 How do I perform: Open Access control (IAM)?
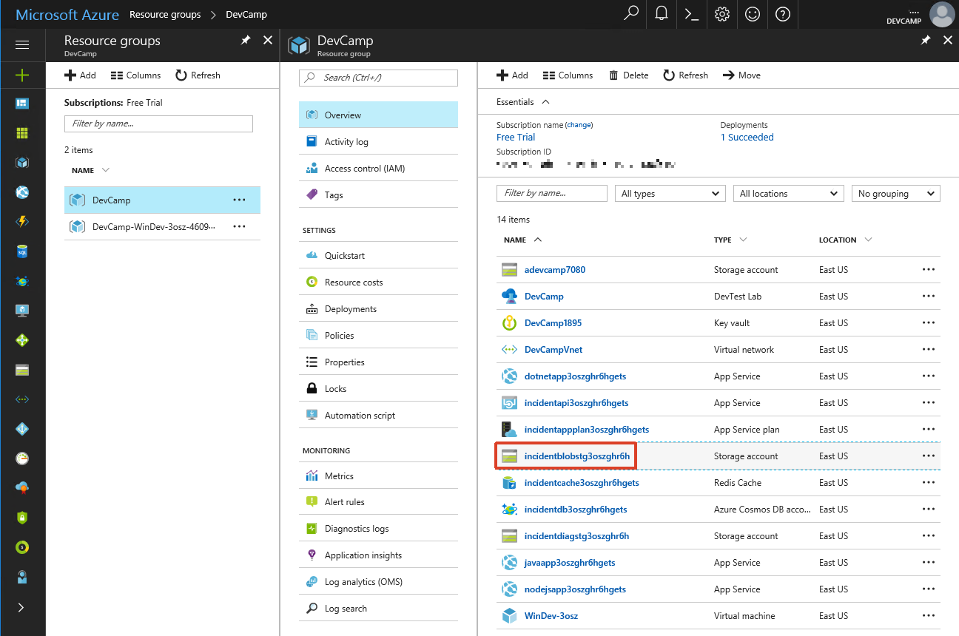378,169
